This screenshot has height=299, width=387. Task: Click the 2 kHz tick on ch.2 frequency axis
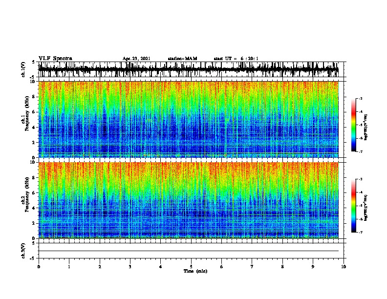point(34,223)
